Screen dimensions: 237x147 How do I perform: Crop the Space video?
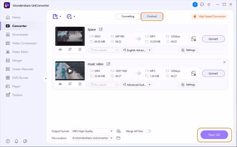pos(70,49)
